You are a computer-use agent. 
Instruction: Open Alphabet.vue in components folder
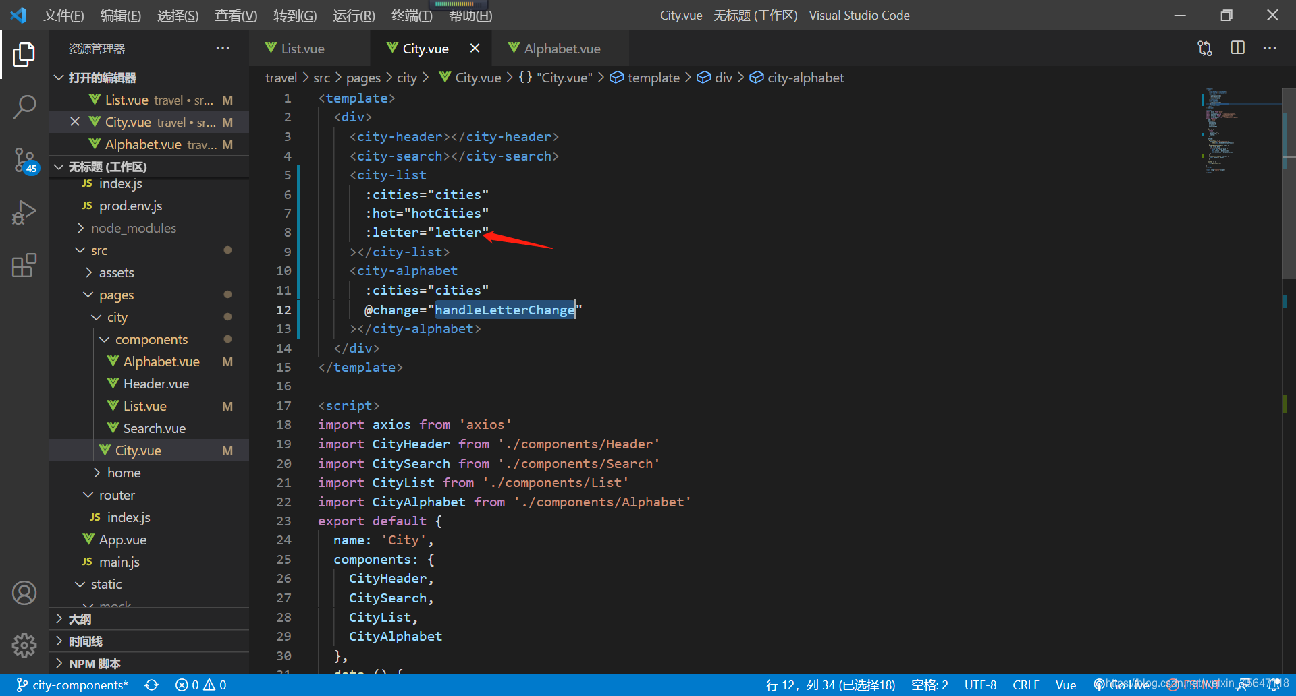(148, 361)
